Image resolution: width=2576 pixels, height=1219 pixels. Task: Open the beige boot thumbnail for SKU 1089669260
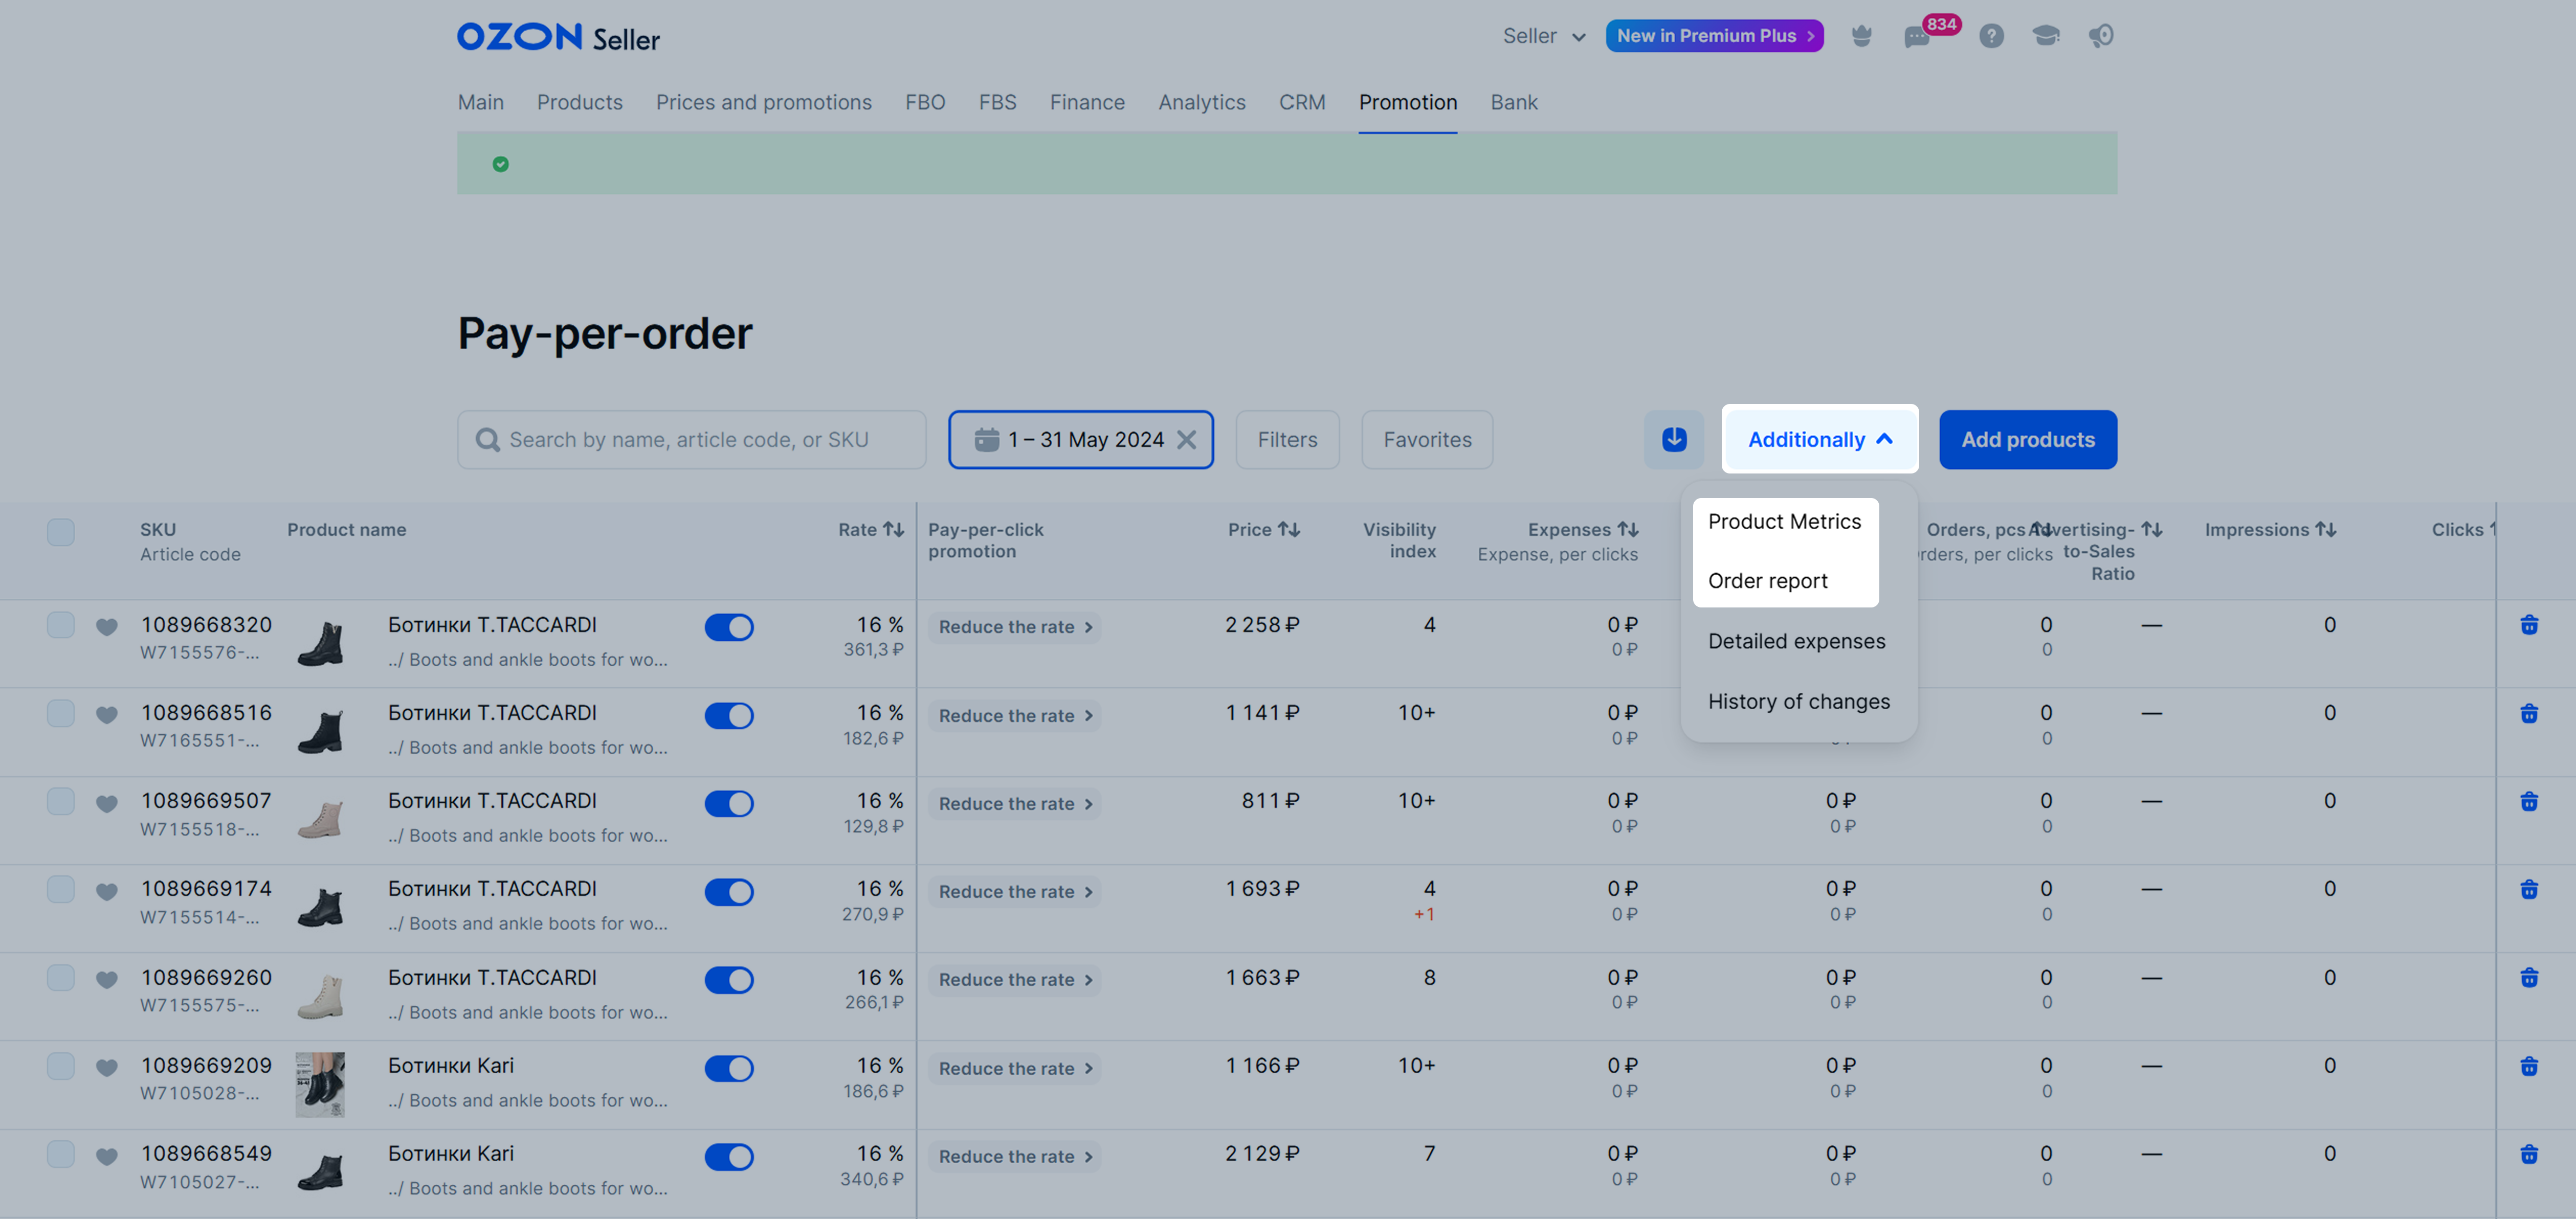(x=320, y=996)
